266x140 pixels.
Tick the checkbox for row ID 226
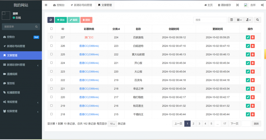coord(51,46)
